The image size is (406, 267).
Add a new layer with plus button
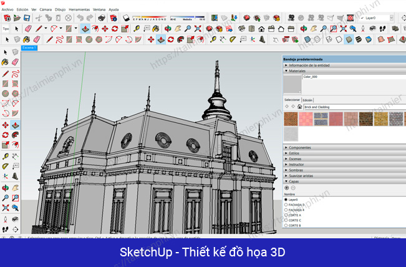click(287, 188)
